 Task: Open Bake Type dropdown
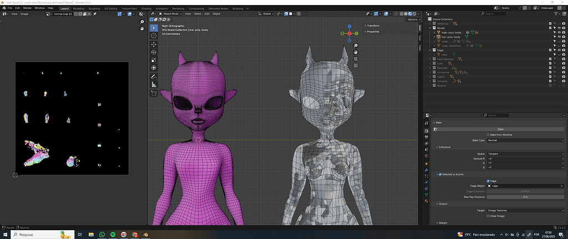click(x=525, y=140)
